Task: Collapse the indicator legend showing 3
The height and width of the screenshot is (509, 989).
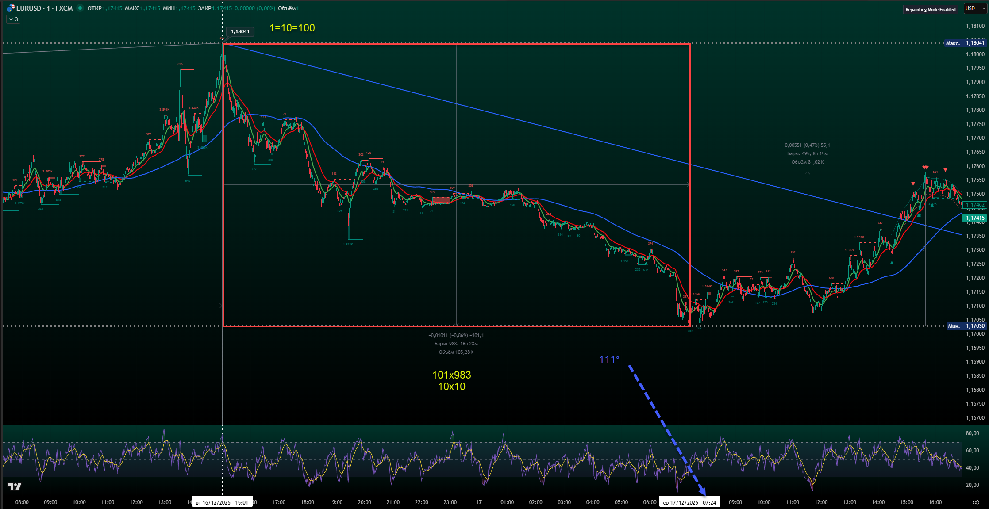Action: tap(13, 19)
